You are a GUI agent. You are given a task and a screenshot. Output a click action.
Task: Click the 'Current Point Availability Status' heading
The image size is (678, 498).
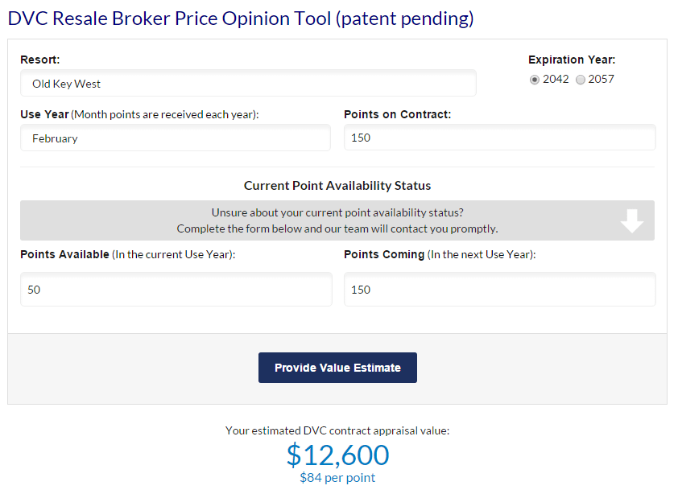[337, 186]
